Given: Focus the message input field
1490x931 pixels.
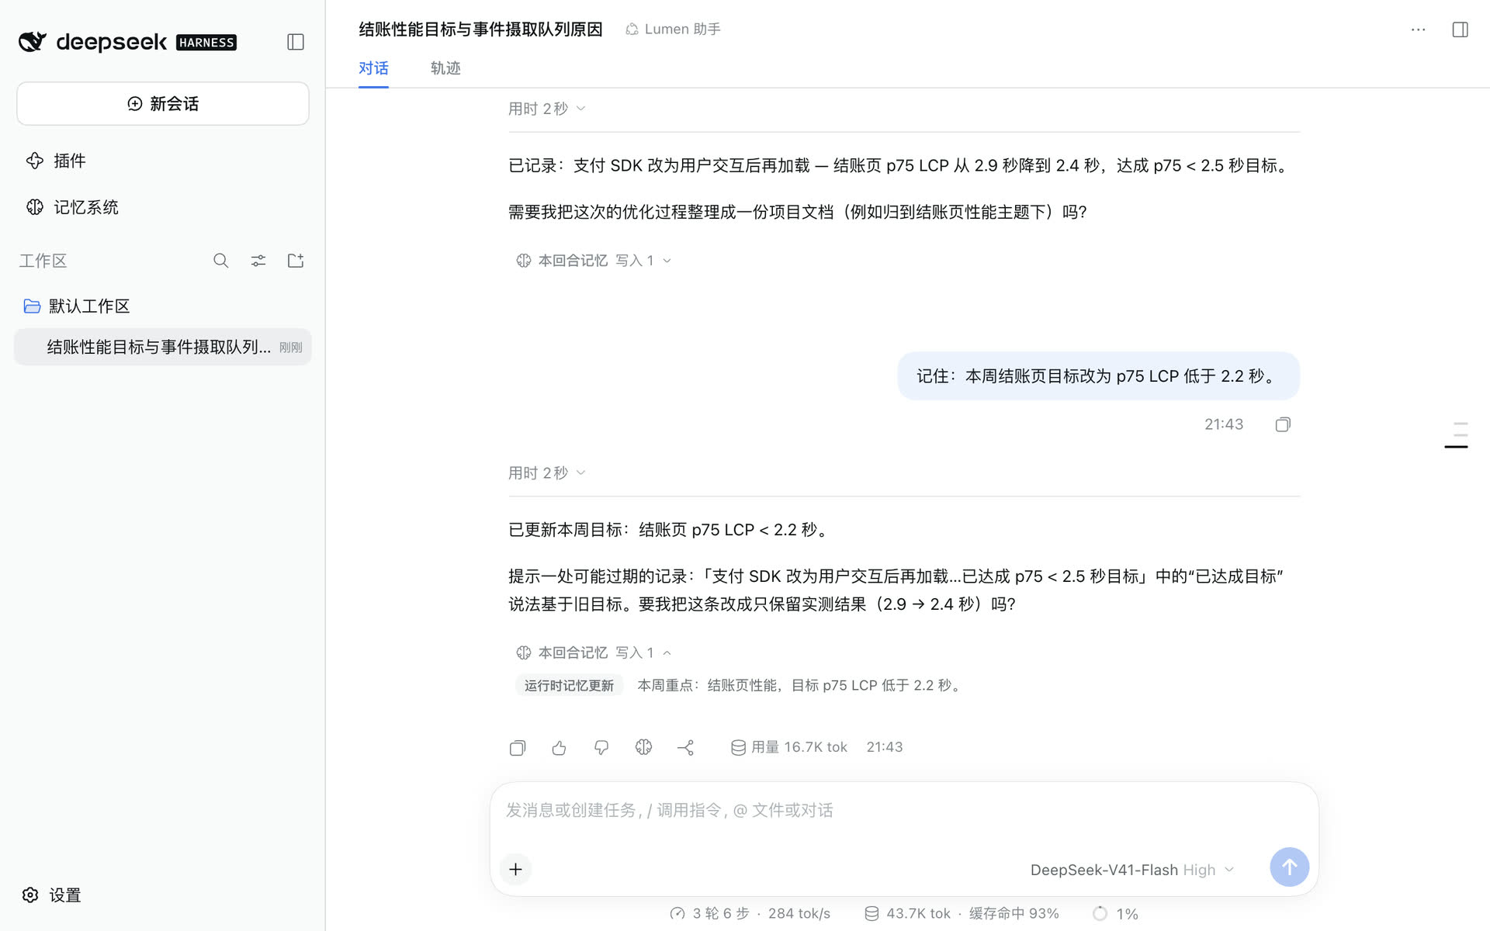Looking at the screenshot, I should click(904, 811).
